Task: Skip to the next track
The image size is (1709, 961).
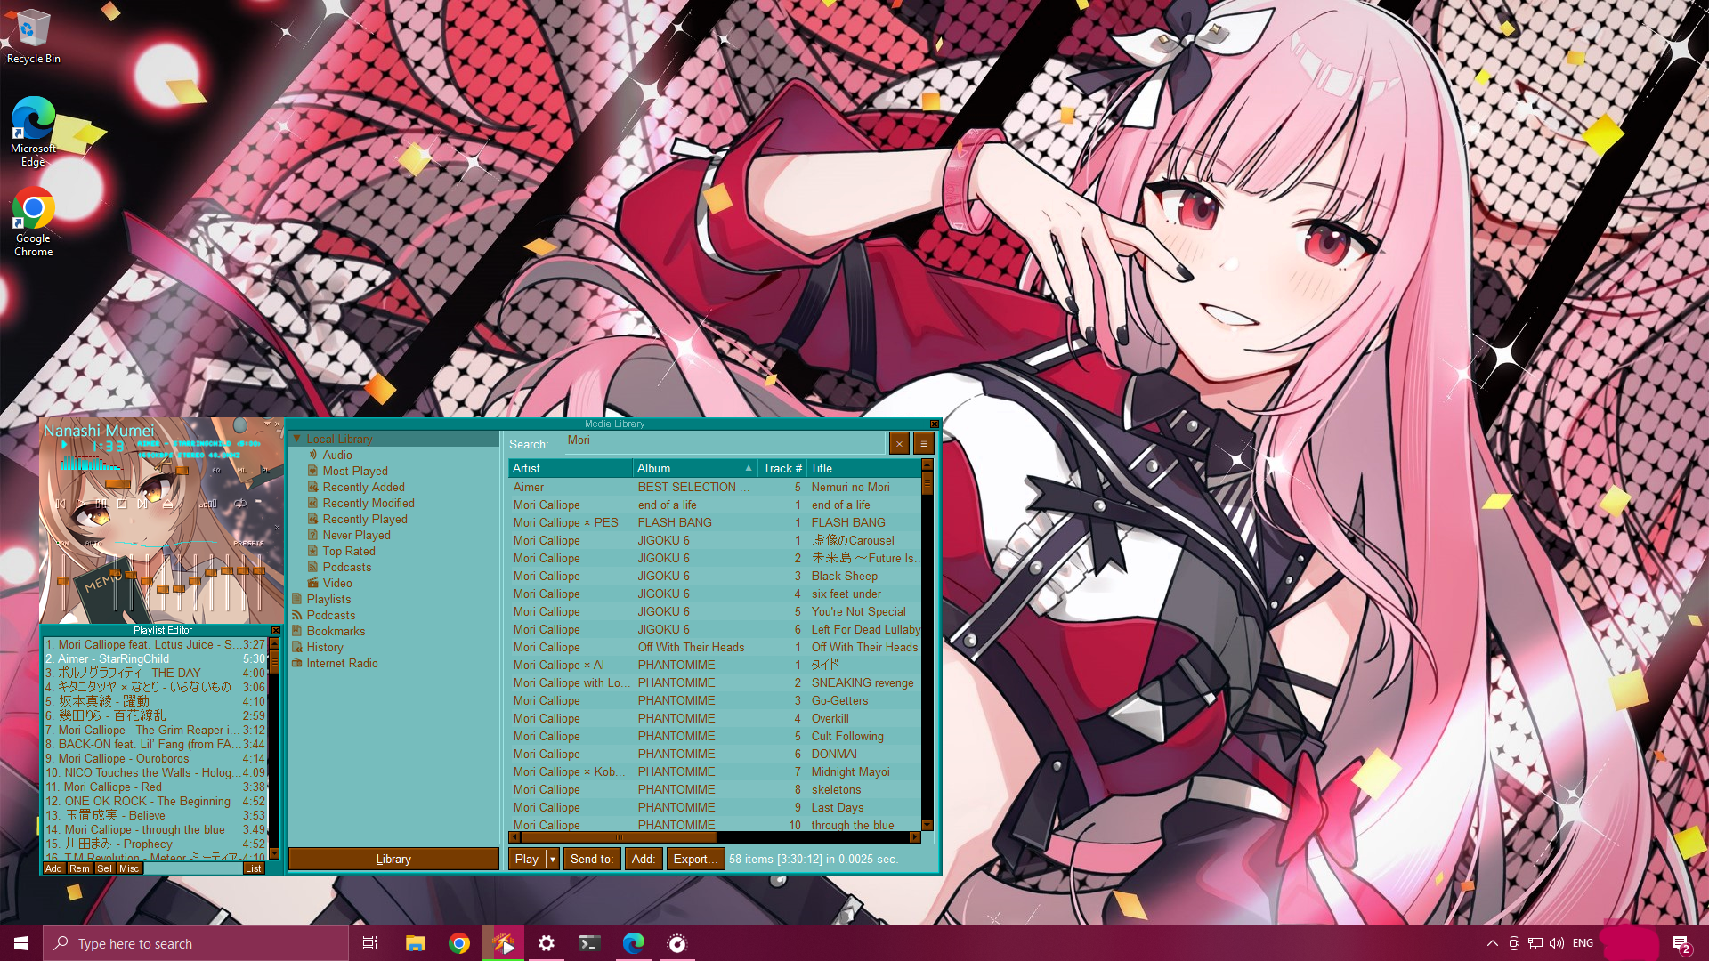Action: click(142, 504)
